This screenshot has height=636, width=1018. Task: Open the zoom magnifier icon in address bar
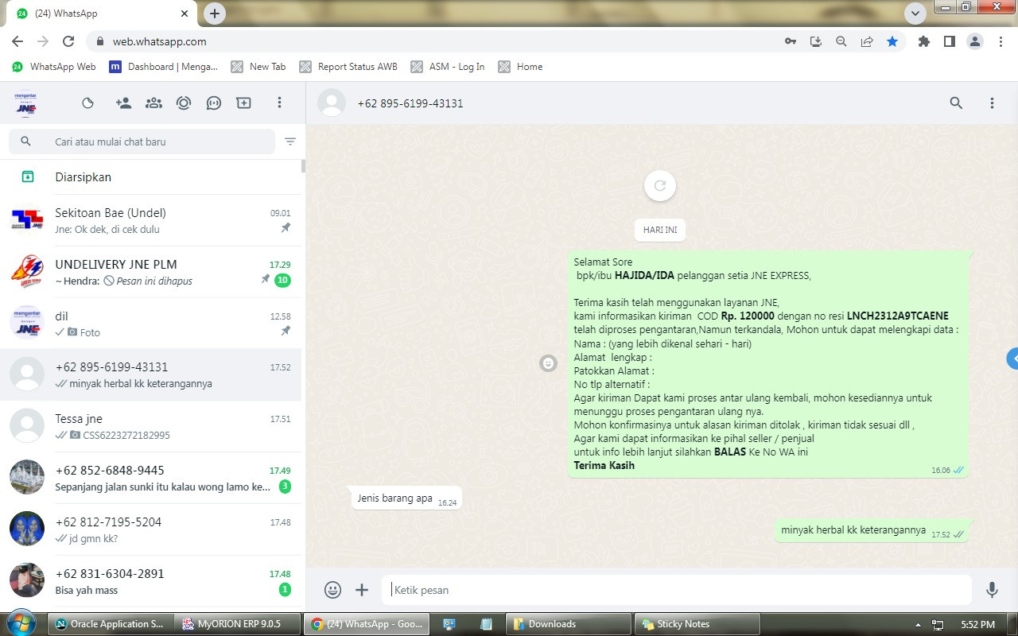point(841,41)
